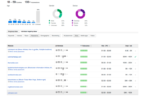The image size is (144, 96).
Task: Add worldcoinindex.com to plan with arrow icon
Action: (x=135, y=75)
